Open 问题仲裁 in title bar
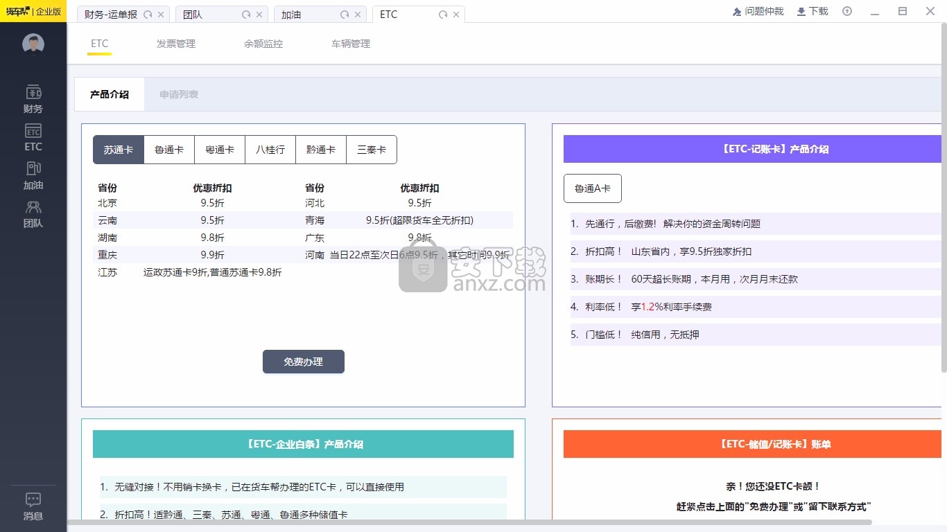The height and width of the screenshot is (532, 947). click(x=758, y=11)
